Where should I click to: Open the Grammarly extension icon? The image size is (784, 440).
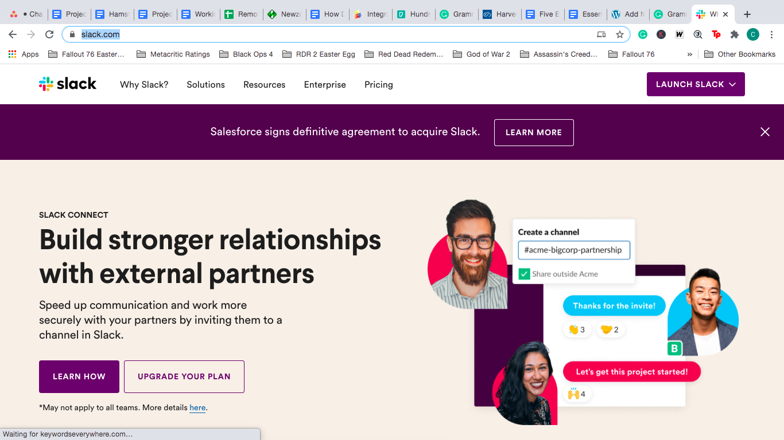tap(643, 34)
